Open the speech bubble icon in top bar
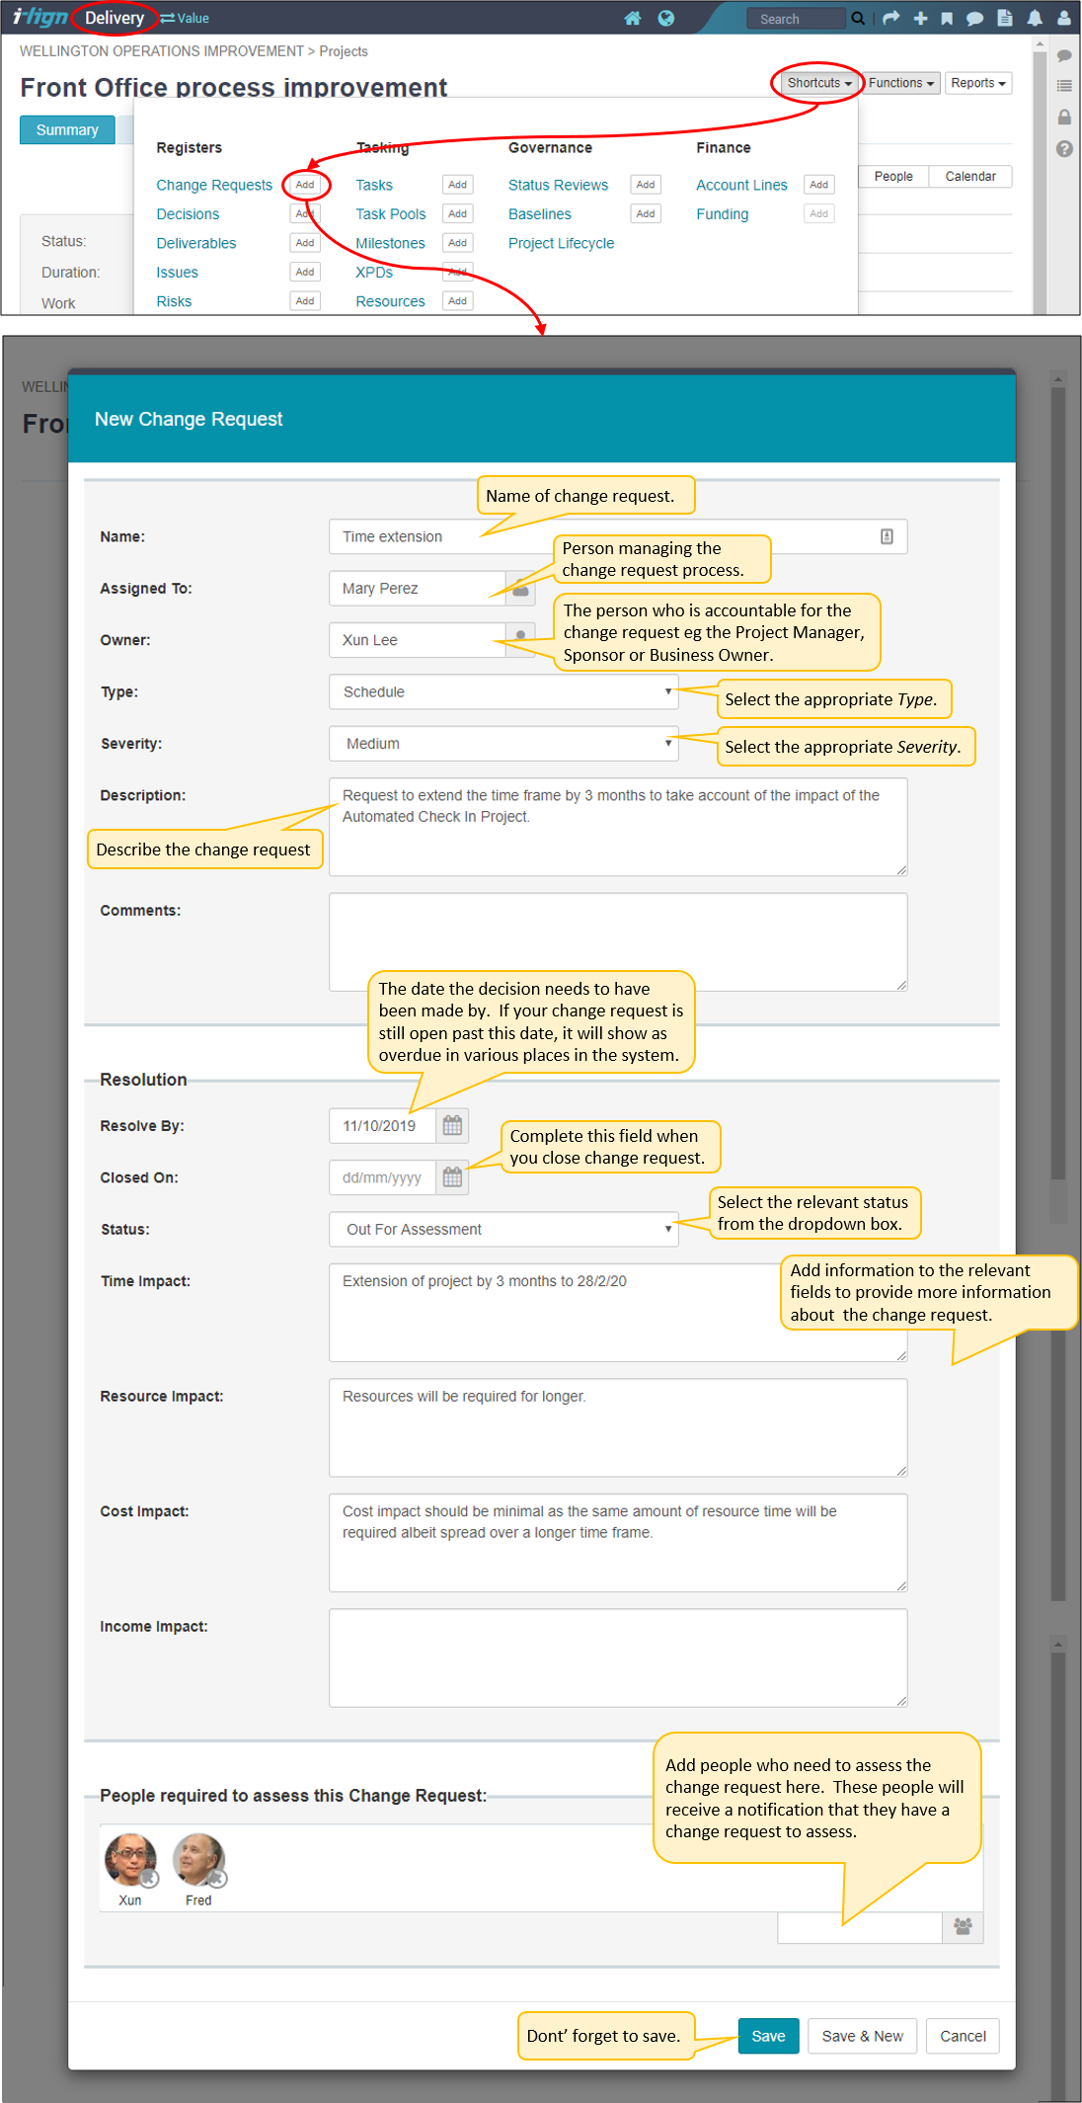1082x2103 pixels. pyautogui.click(x=974, y=18)
